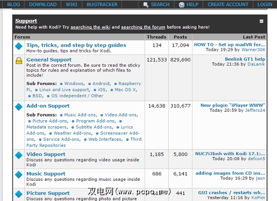This screenshot has height=201, width=277.
Task: Open the Music Support forum
Action: coord(46,174)
